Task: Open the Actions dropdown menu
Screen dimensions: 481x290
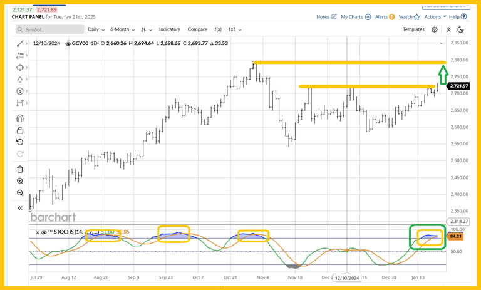Action: [x=435, y=17]
